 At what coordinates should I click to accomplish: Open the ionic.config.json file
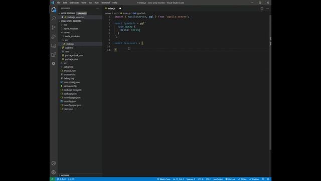point(71,82)
